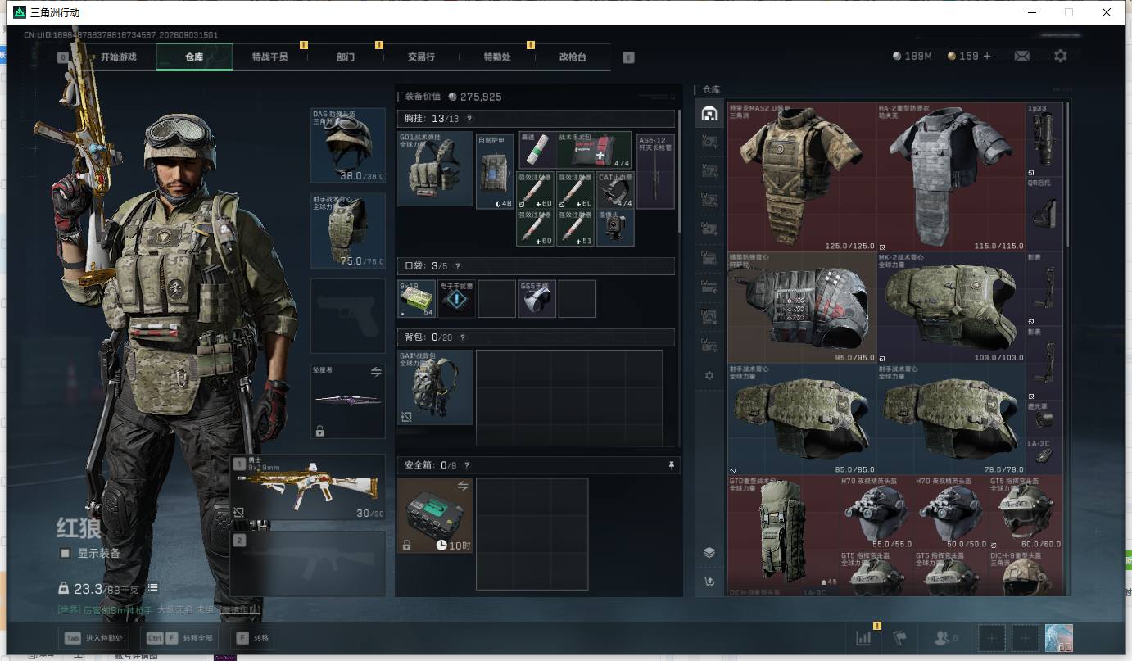Select the 勇士 9x19mm primary weapon slot
Viewport: 1132px width, 661px height.
pyautogui.click(x=308, y=487)
